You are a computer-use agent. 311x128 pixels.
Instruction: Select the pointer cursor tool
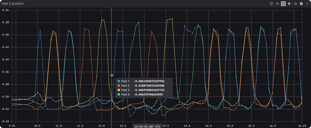(x=278, y=4)
